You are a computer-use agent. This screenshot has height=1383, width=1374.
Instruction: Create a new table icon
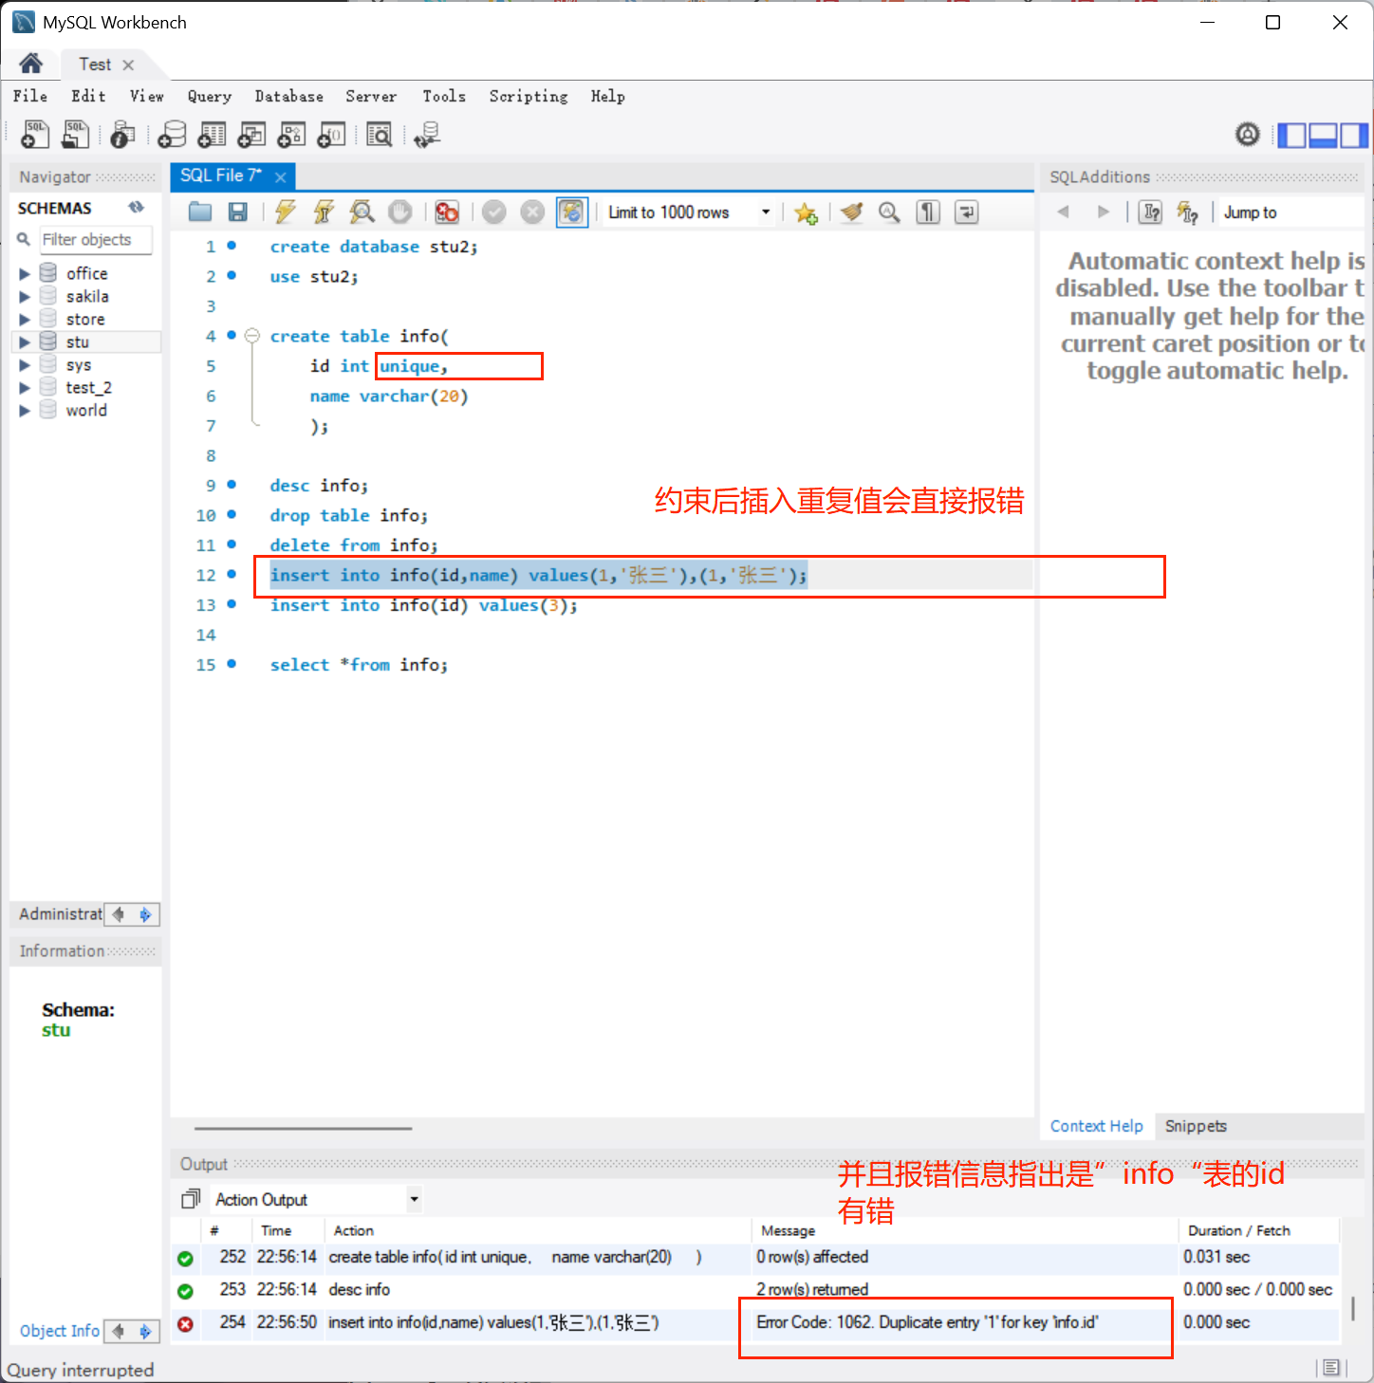(212, 135)
